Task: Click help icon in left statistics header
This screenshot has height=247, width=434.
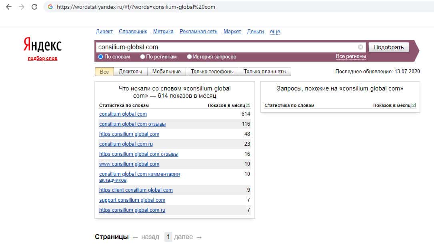Action: pos(248,105)
